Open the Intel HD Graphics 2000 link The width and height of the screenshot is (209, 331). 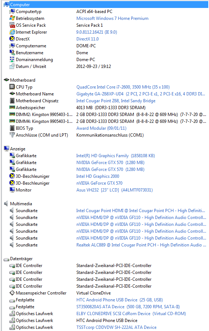click(x=98, y=176)
